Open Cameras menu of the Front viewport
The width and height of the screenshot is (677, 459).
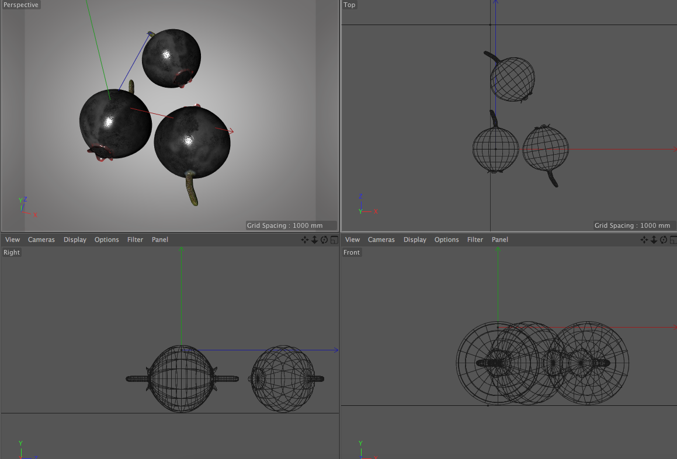tap(381, 239)
